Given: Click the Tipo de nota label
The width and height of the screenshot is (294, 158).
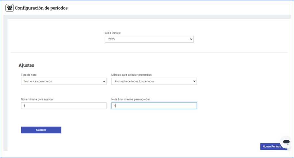Looking at the screenshot, I should 29,75.
